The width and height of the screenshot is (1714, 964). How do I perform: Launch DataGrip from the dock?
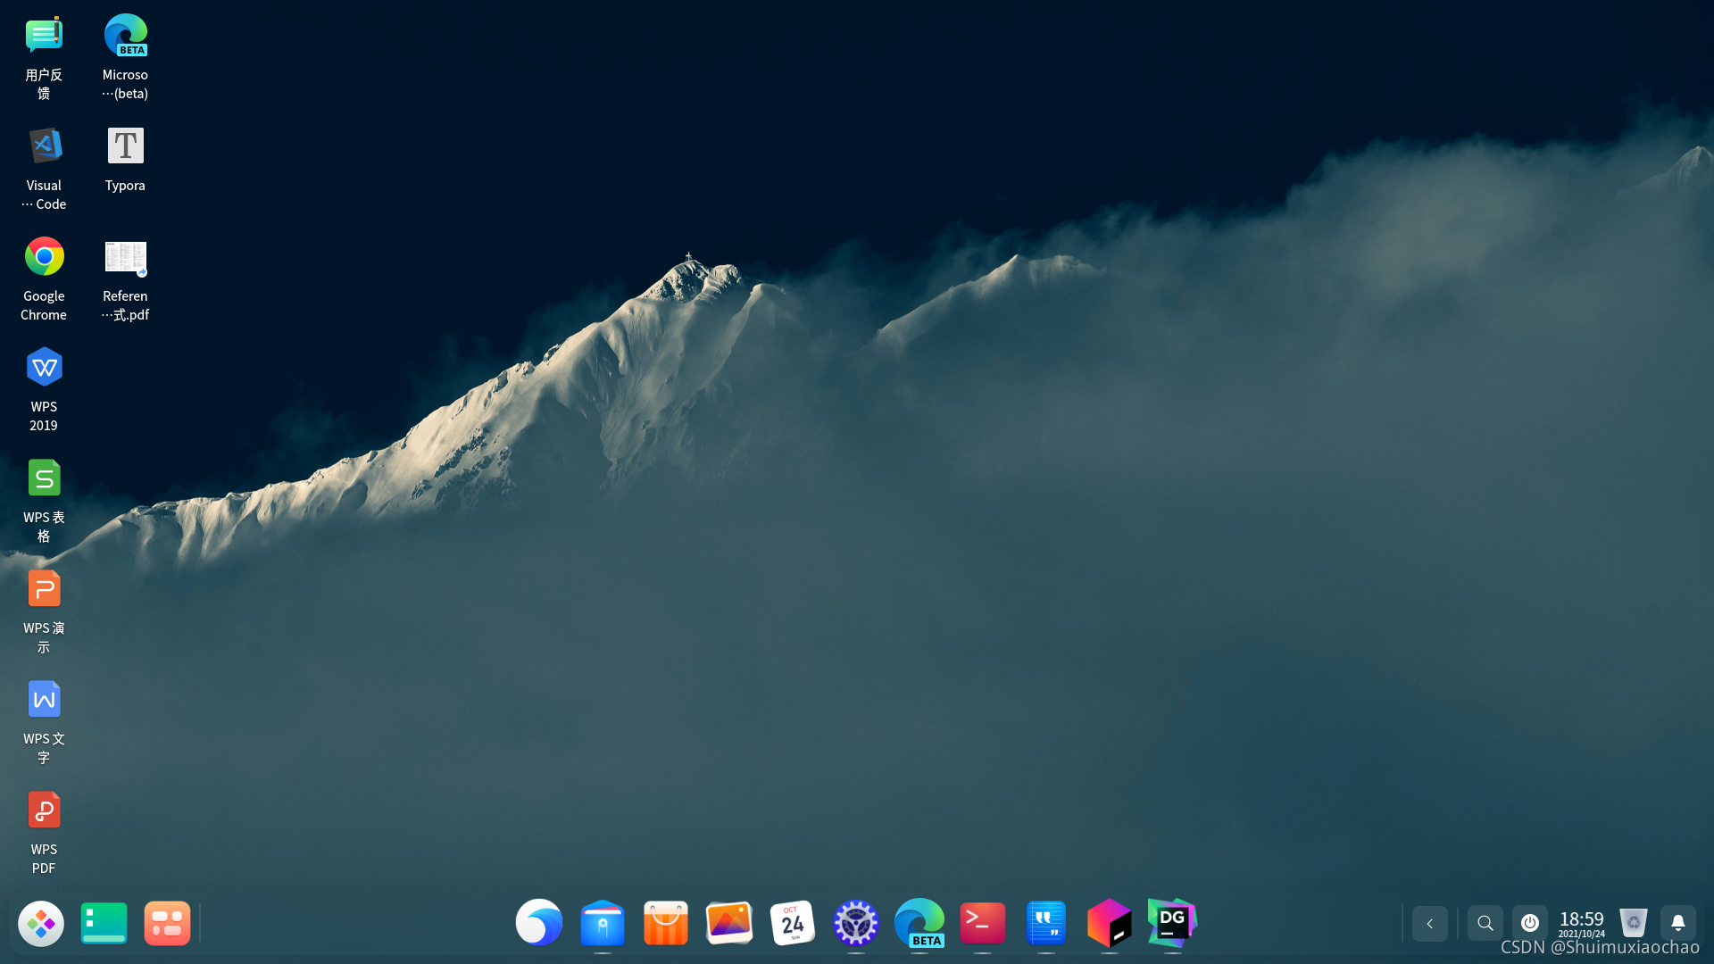coord(1173,922)
